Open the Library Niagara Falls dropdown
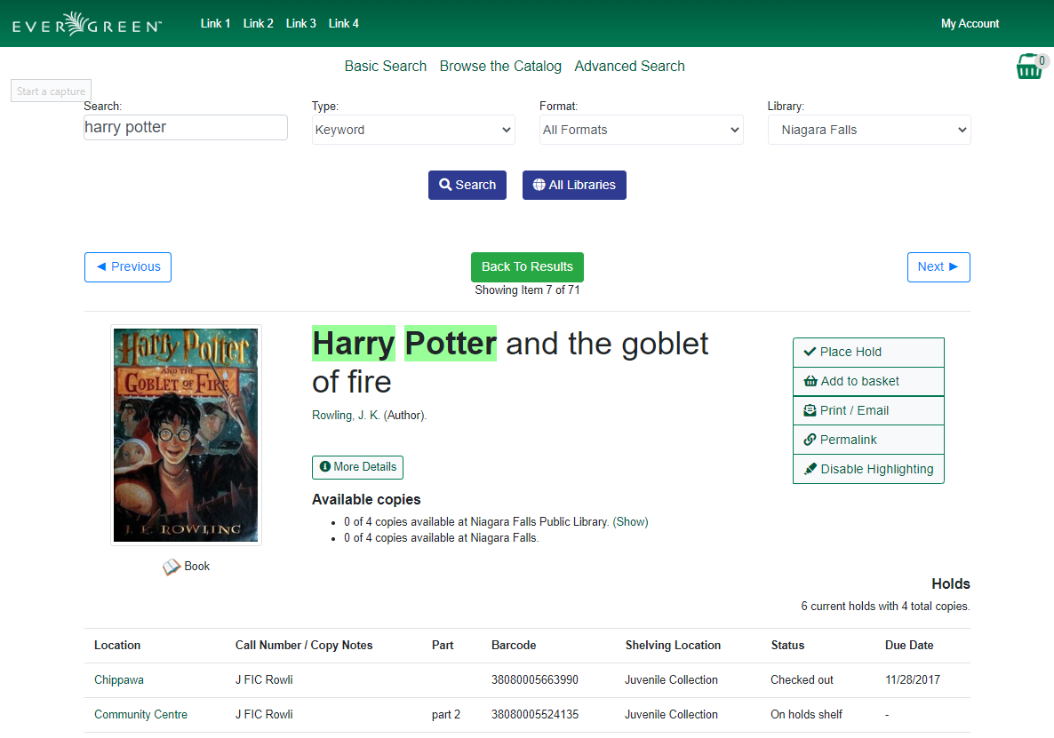 pyautogui.click(x=869, y=130)
